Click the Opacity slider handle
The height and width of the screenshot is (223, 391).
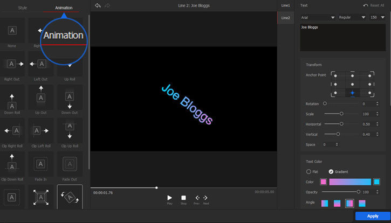[359, 191]
